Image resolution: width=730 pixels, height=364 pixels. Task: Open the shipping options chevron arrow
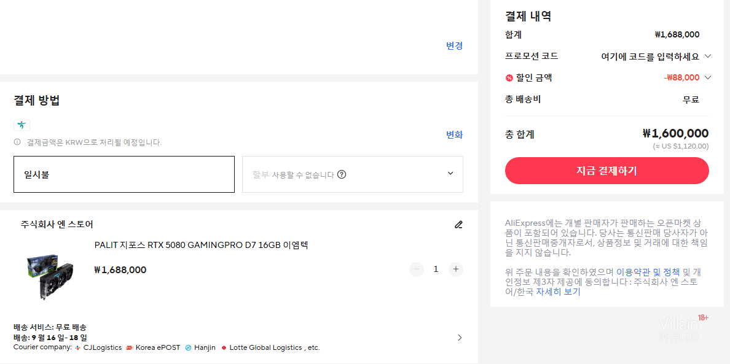(460, 338)
